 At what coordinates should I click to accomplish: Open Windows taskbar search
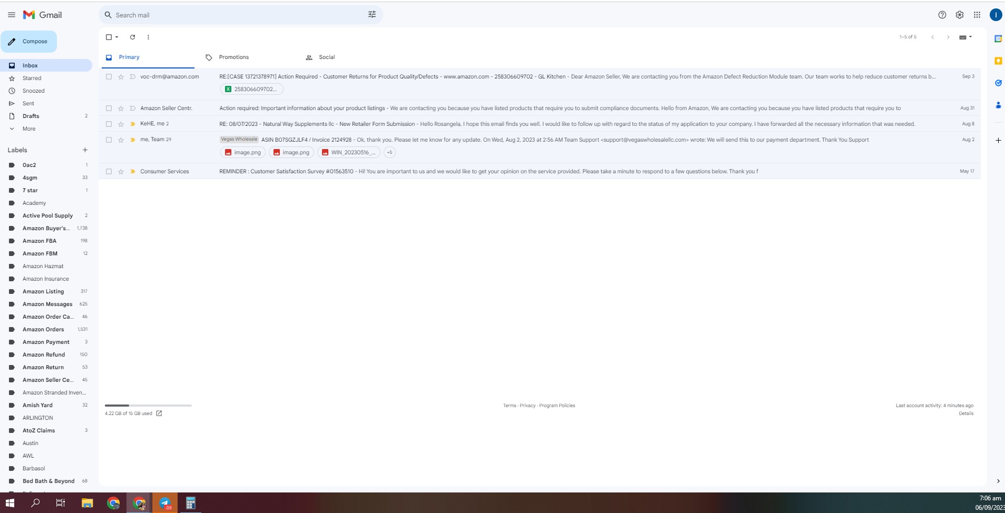pyautogui.click(x=35, y=503)
